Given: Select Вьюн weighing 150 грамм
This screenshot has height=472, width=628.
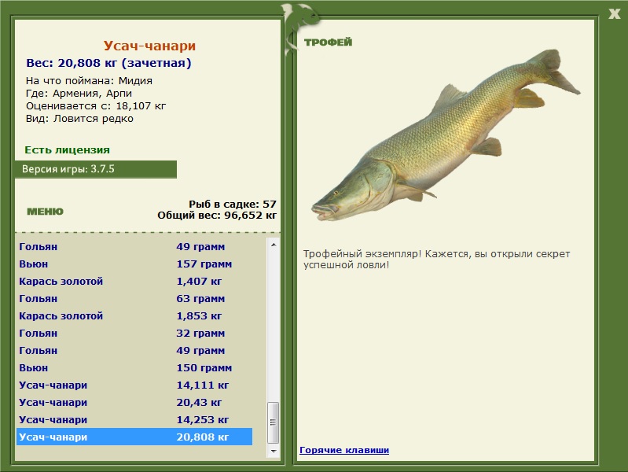Looking at the screenshot, I should (134, 368).
